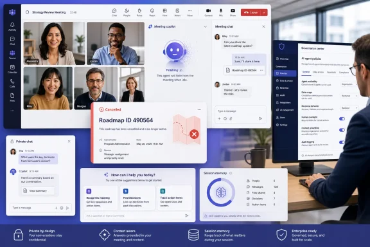Click the Meeting chat message input field
The height and width of the screenshot is (247, 370).
click(x=240, y=111)
